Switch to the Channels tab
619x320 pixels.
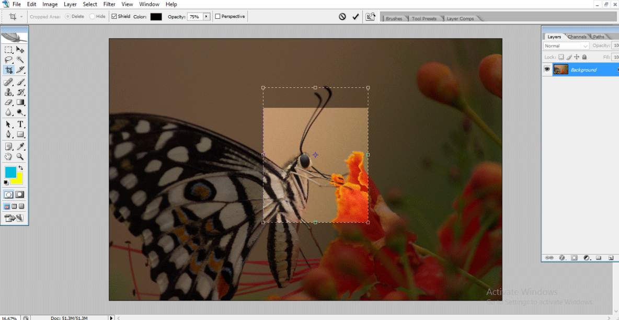(576, 37)
